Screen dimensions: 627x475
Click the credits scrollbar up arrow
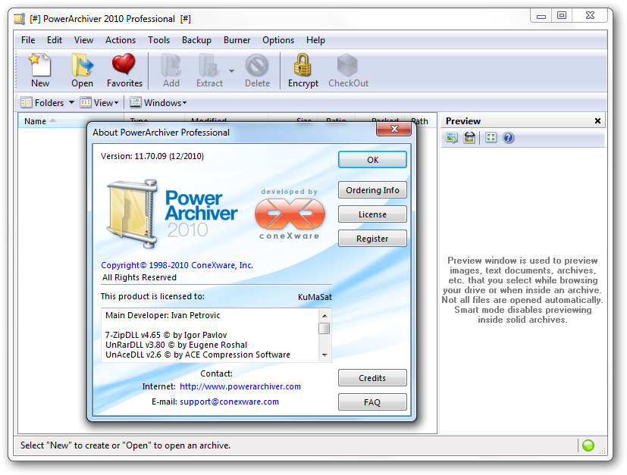pyautogui.click(x=324, y=316)
